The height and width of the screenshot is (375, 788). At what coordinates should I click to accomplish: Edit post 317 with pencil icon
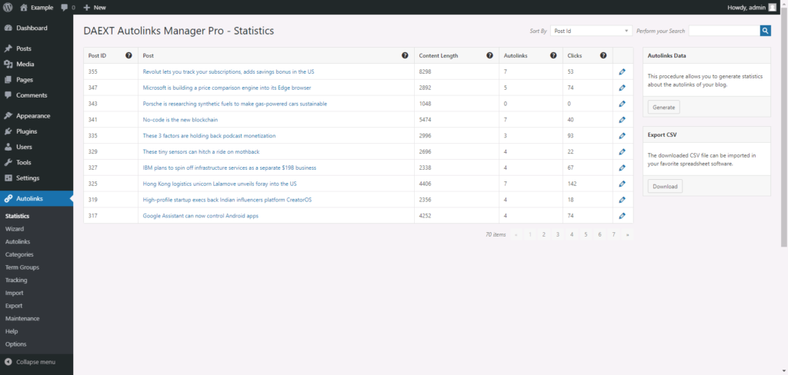(x=622, y=216)
